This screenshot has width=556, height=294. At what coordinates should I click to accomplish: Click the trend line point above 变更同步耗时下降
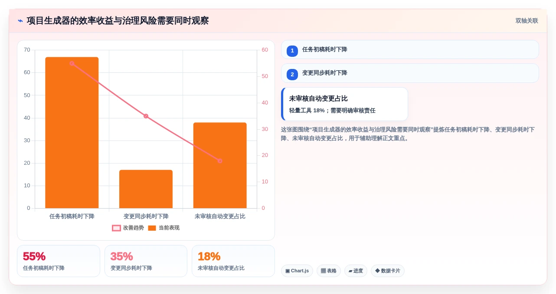coord(146,116)
